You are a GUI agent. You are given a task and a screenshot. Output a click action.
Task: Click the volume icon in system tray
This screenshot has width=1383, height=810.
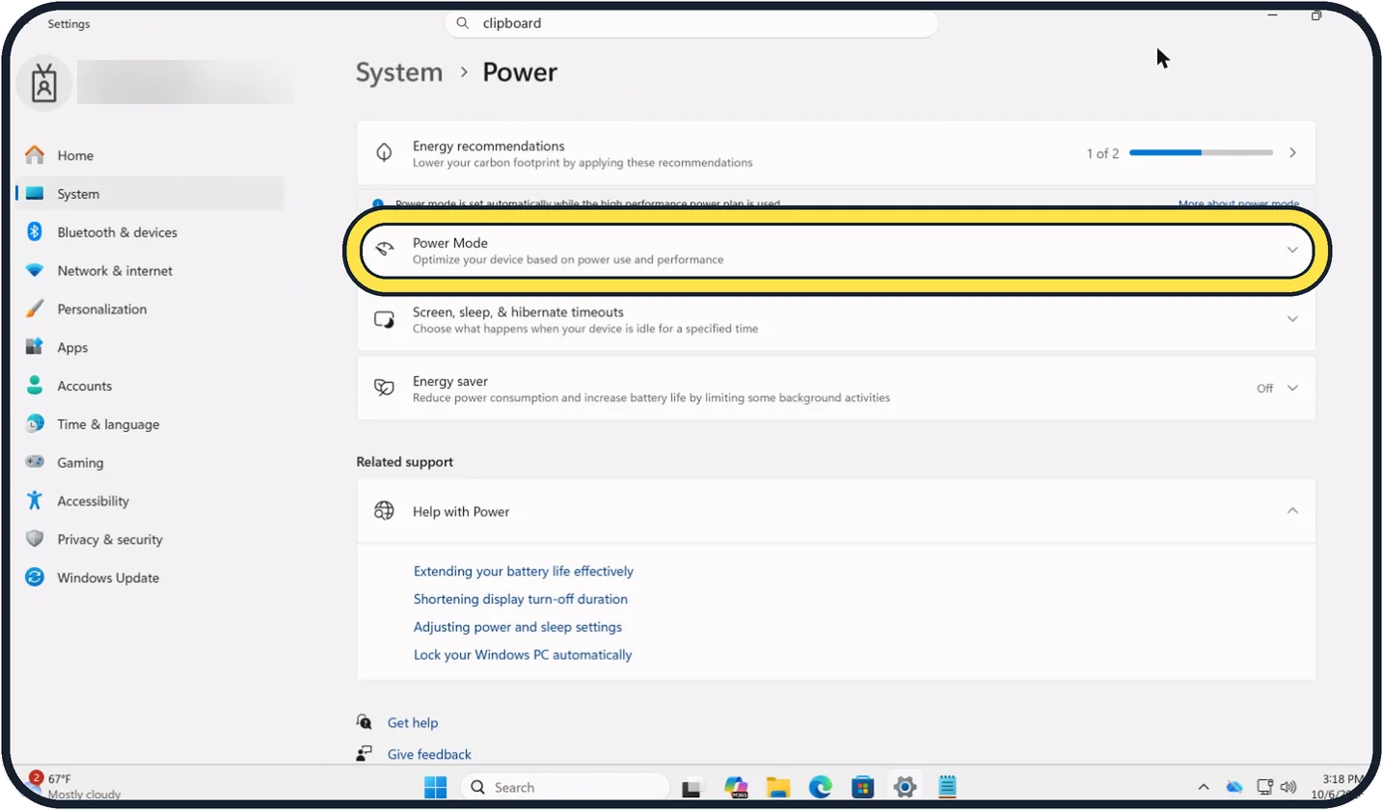1287,787
